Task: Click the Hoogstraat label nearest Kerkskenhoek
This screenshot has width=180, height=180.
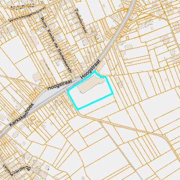Action: [60, 85]
